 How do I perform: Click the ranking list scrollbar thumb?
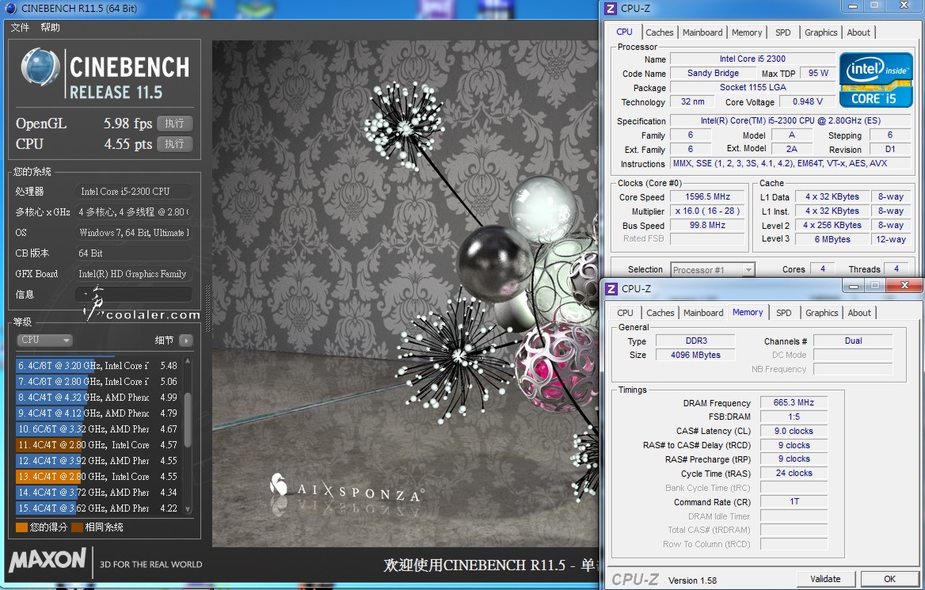(188, 419)
